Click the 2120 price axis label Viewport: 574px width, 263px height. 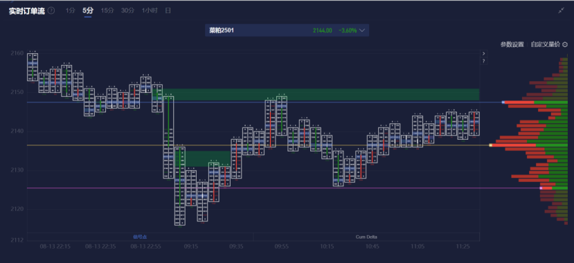tap(17, 209)
